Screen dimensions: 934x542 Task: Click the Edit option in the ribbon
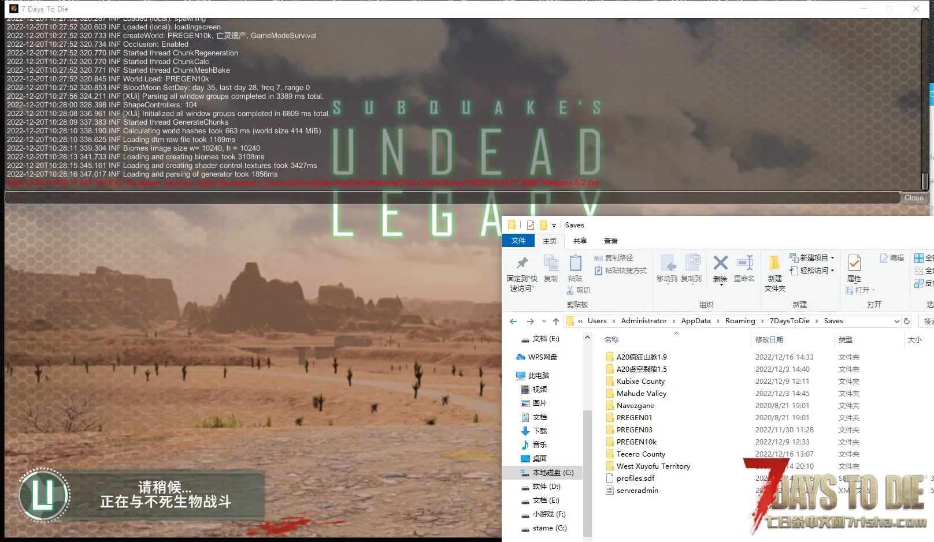click(892, 258)
